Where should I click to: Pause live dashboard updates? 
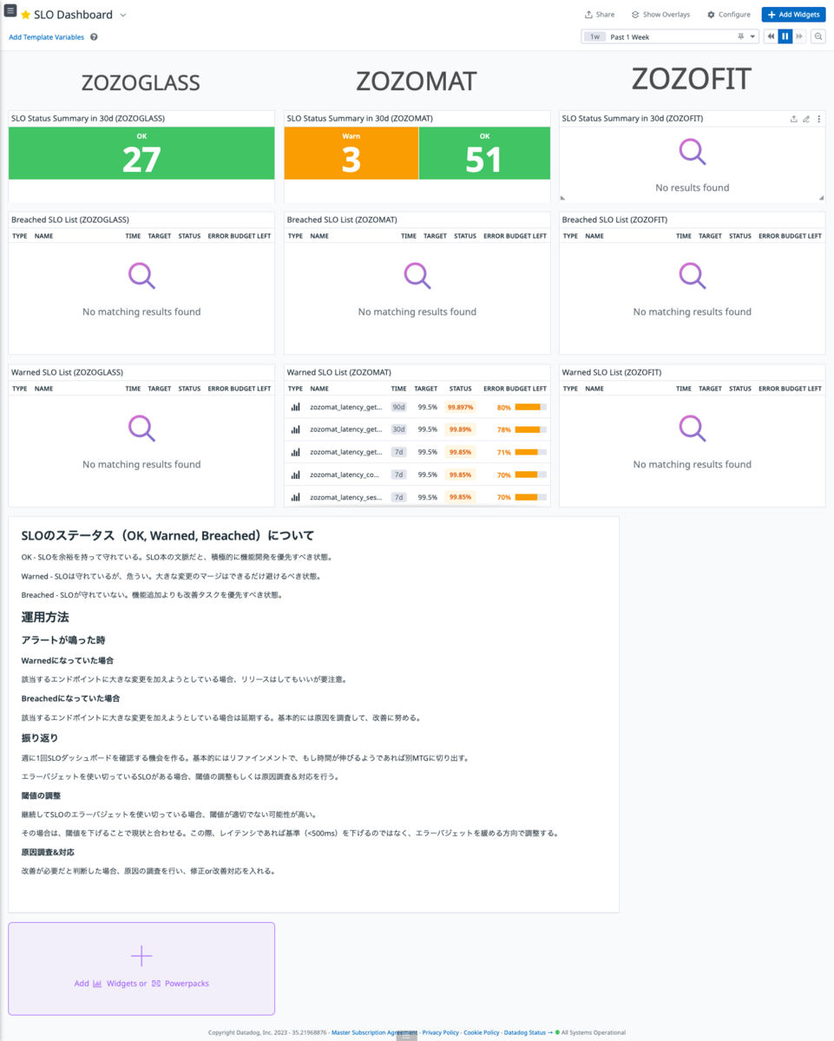pos(785,36)
